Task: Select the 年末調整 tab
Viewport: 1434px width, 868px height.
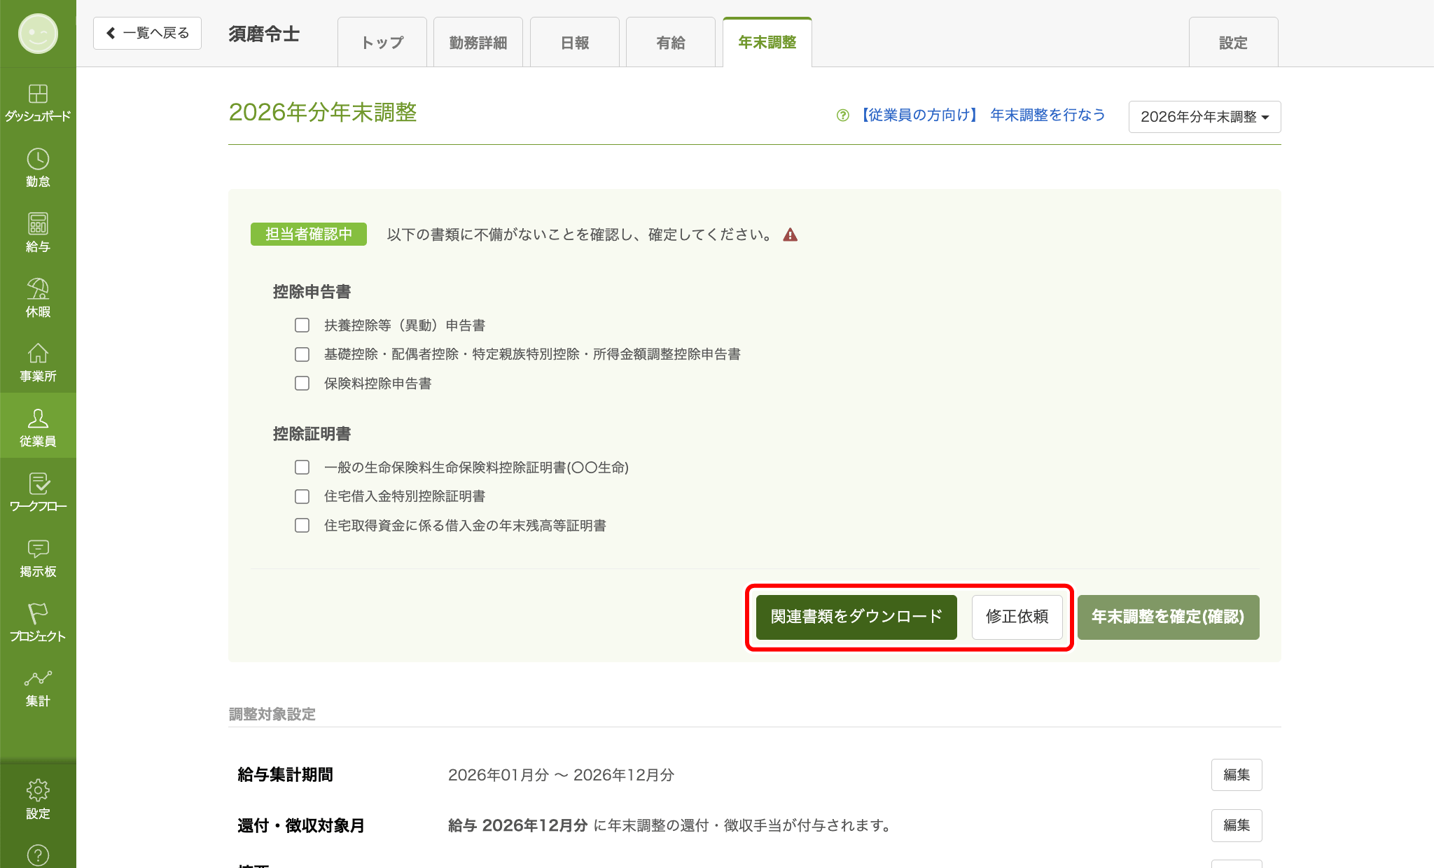Action: point(767,43)
